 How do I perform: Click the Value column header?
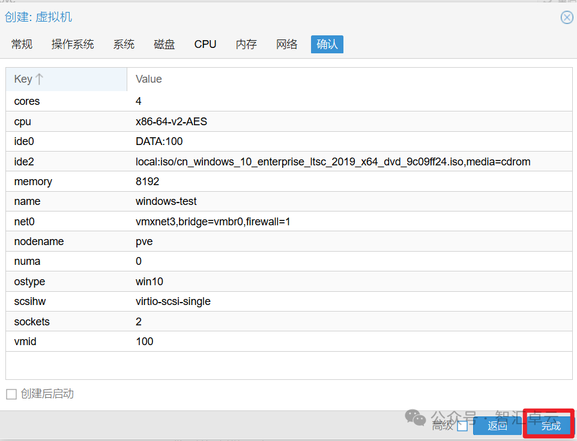coord(348,79)
